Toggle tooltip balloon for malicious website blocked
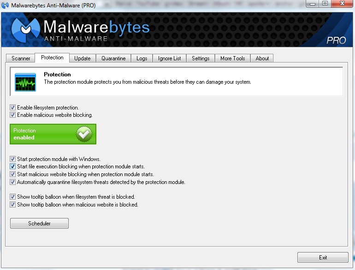 click(13, 205)
